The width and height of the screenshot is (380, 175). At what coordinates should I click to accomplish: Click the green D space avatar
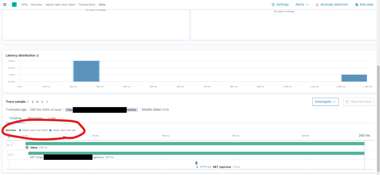tap(14, 4)
